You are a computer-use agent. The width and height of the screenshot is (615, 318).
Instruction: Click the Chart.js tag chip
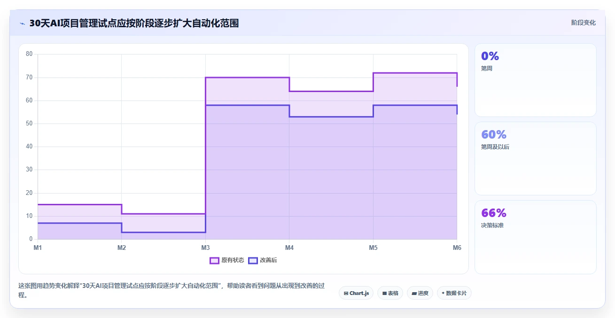[x=356, y=293]
